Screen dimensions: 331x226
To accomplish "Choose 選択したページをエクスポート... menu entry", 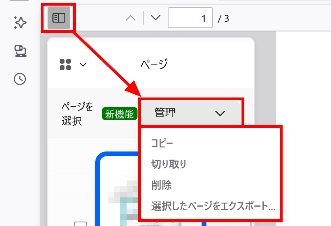I will (213, 206).
